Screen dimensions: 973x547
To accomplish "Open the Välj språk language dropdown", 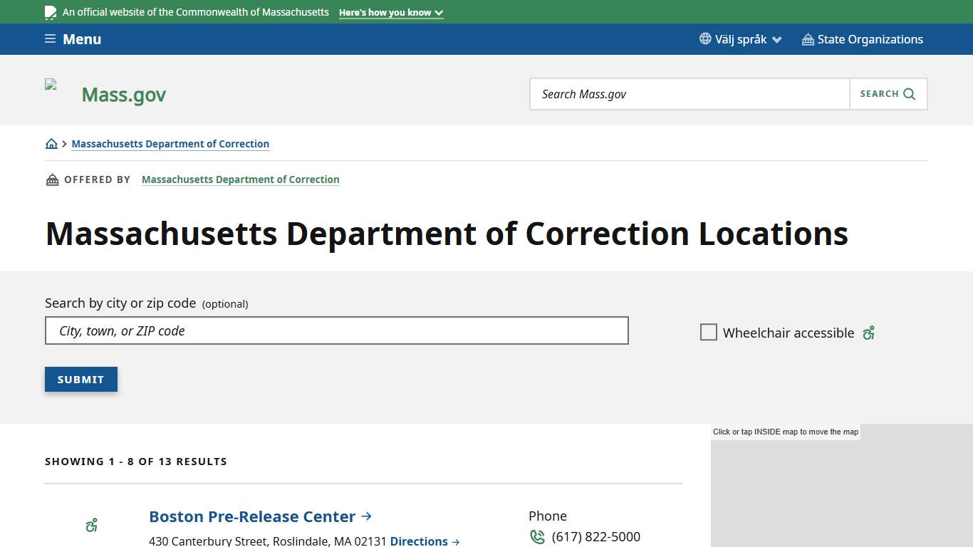I will (741, 39).
